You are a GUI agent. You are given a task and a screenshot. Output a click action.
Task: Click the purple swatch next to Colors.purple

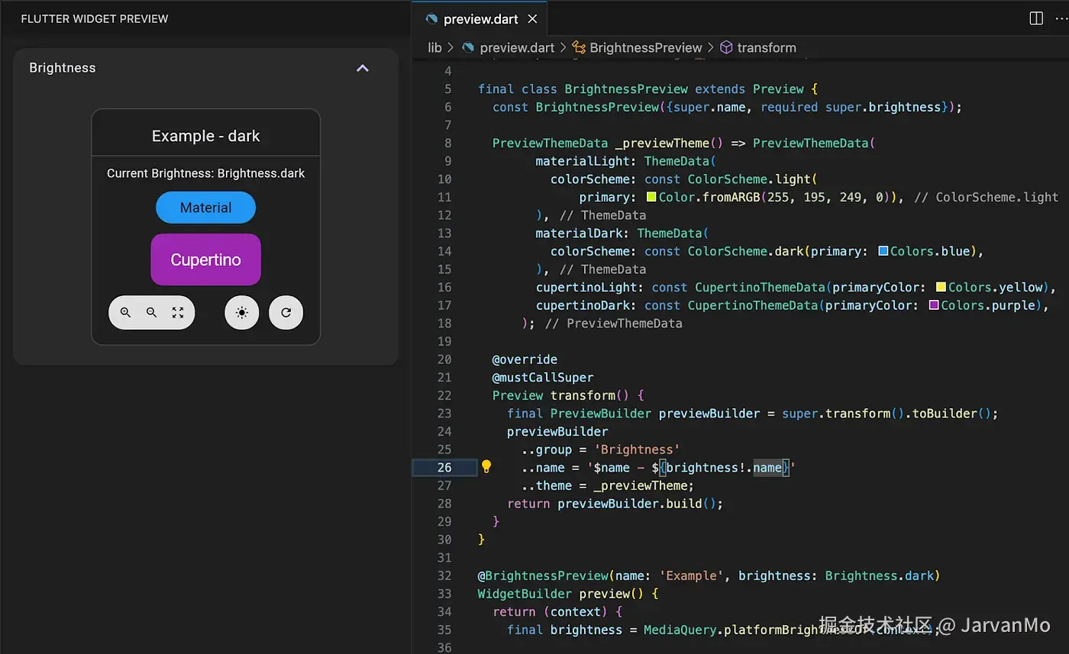(x=933, y=305)
